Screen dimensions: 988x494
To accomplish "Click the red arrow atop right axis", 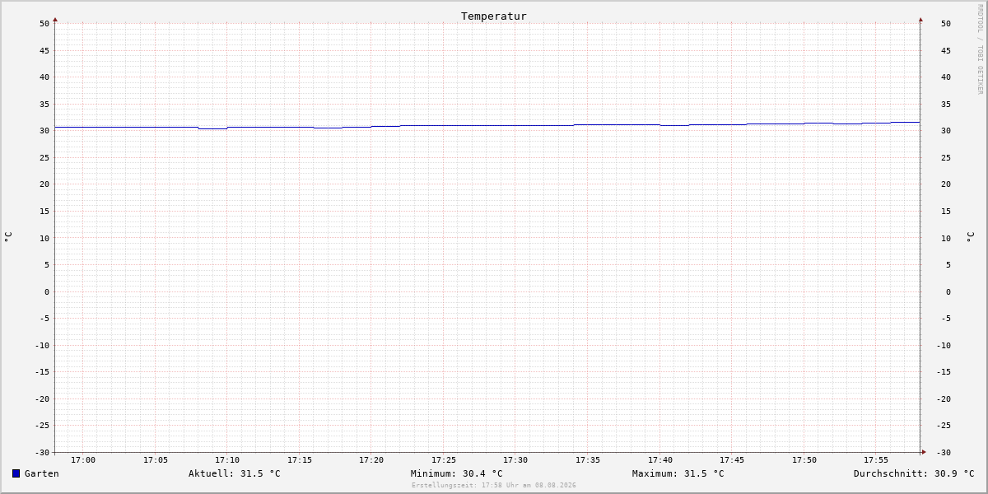I will pos(920,19).
